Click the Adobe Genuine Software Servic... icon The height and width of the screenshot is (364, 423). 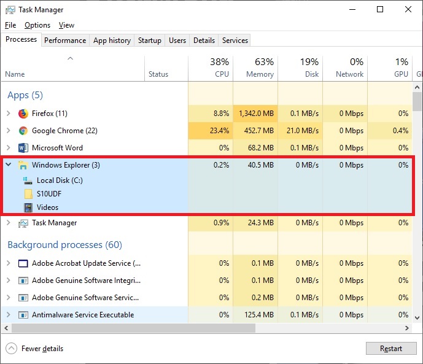[23, 298]
